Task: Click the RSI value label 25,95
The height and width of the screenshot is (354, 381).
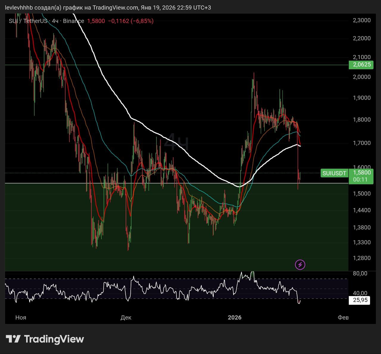Action: click(360, 300)
